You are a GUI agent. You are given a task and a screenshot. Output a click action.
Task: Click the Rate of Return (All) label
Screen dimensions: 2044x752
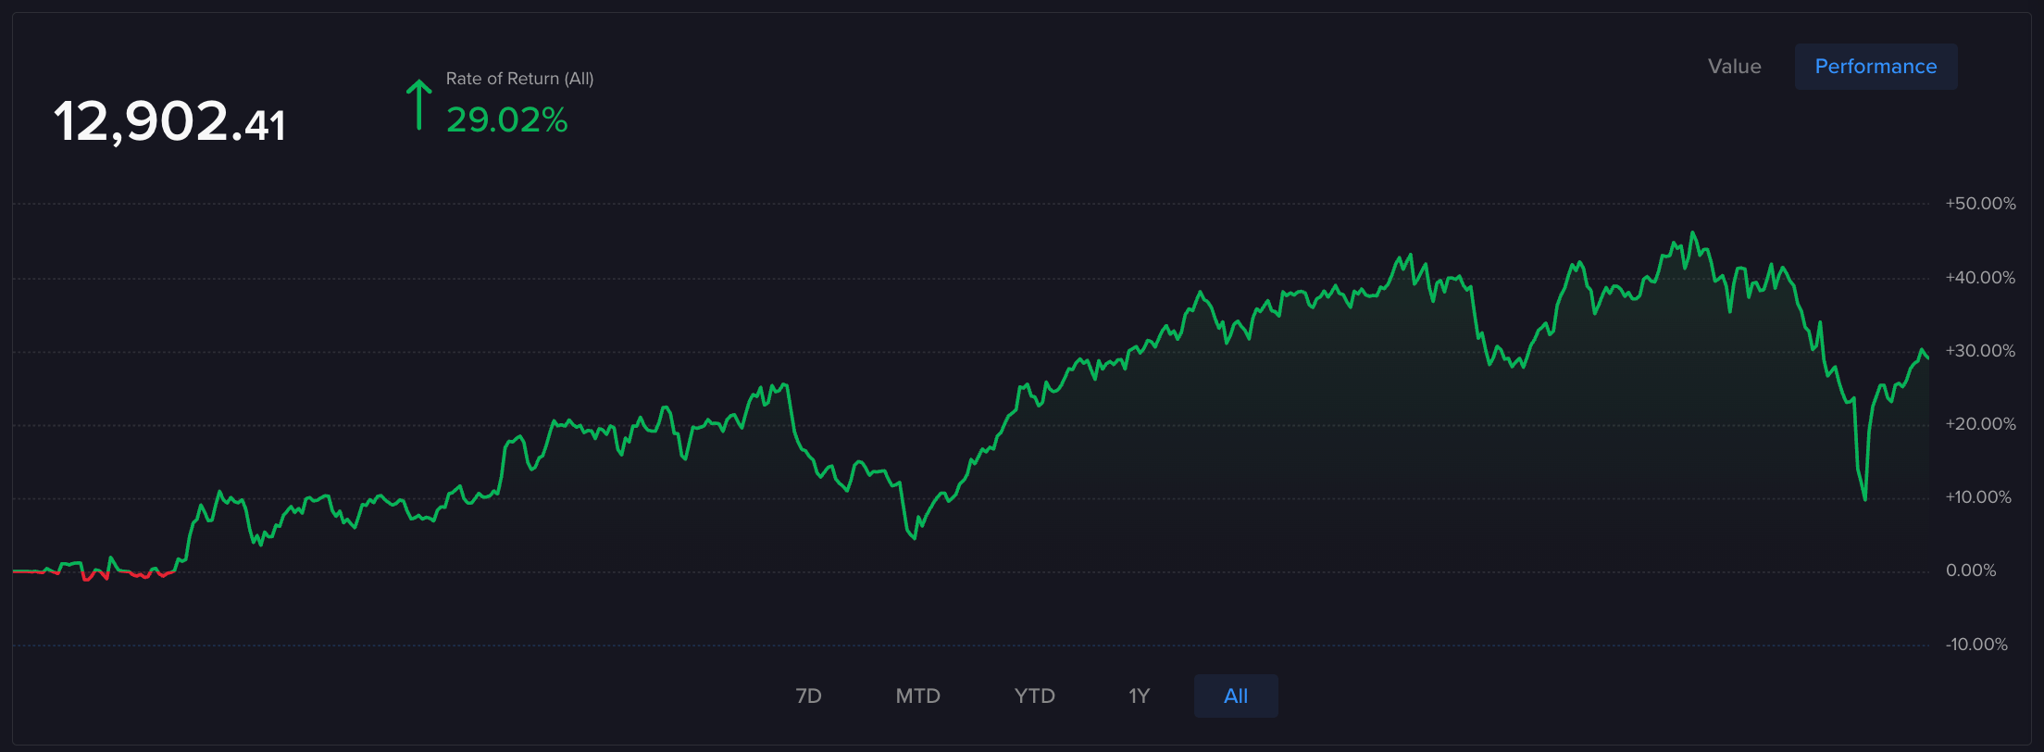[519, 79]
